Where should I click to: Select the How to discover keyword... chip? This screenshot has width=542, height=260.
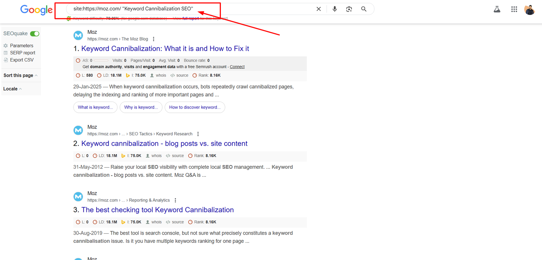click(195, 107)
